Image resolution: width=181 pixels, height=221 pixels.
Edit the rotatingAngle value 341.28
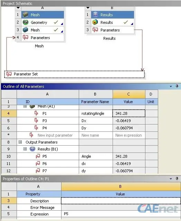[x=129, y=113]
